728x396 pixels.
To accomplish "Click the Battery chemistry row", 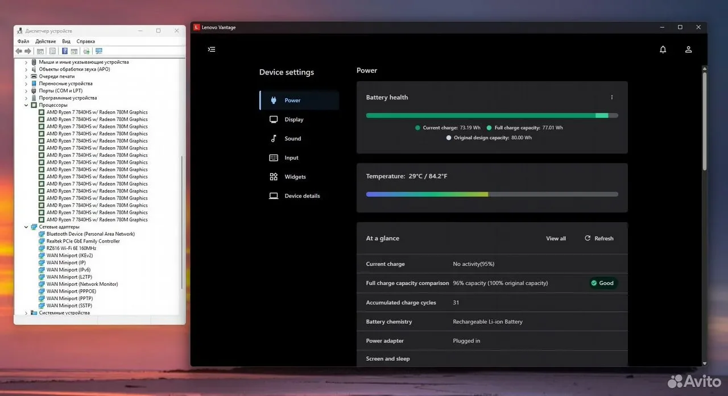I will [x=492, y=322].
